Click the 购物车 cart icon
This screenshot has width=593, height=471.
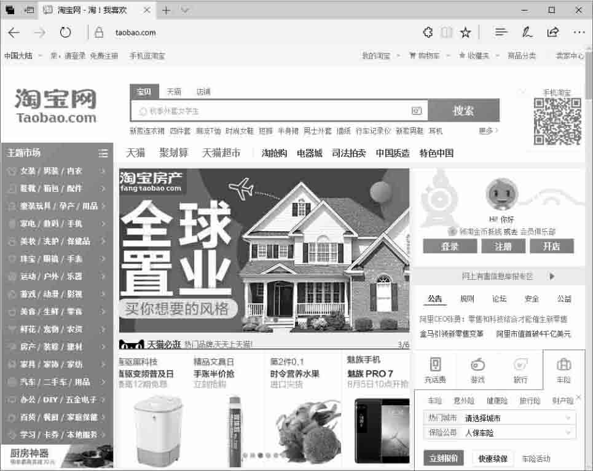click(412, 55)
